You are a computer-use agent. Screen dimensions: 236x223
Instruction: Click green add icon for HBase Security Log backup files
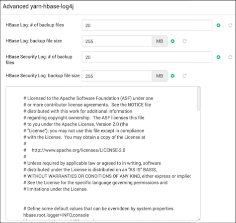219,57
